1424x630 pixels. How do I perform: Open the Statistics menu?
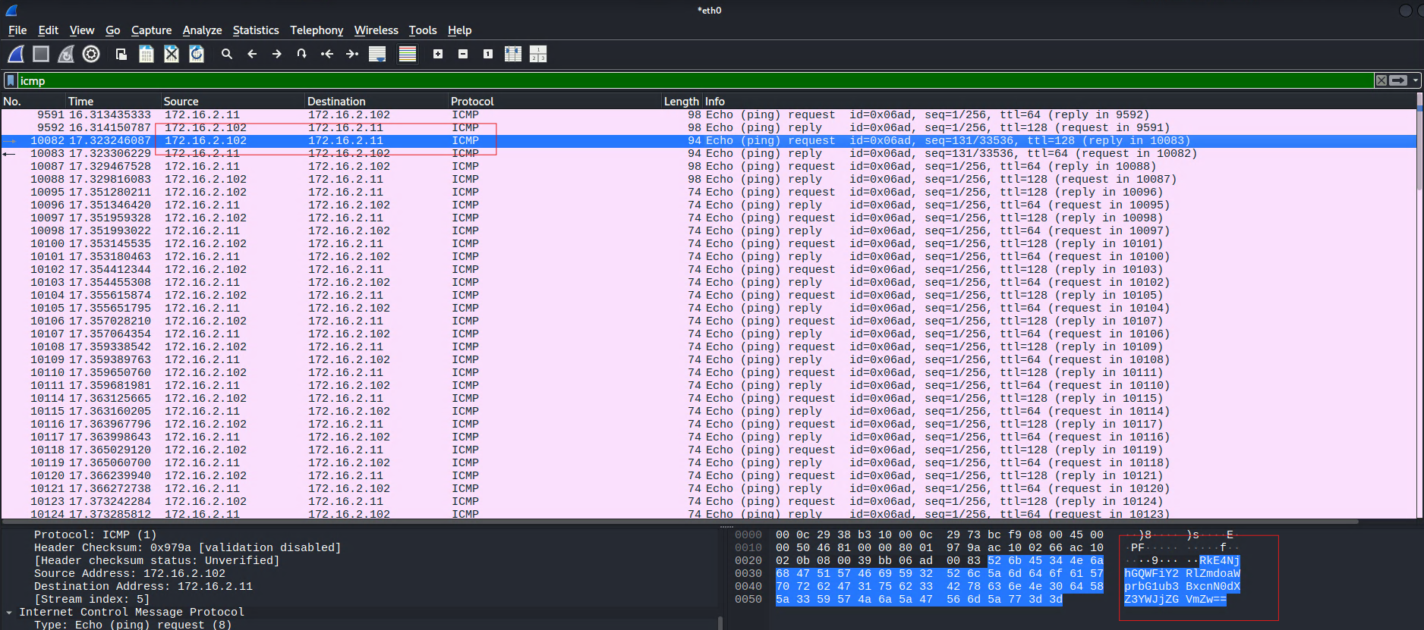pos(256,30)
